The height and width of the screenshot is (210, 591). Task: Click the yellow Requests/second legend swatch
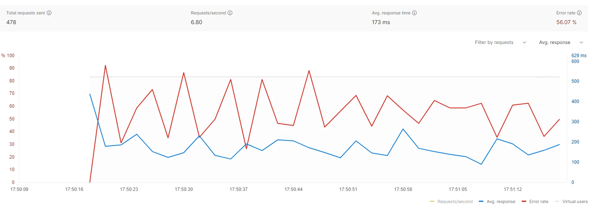pos(432,201)
